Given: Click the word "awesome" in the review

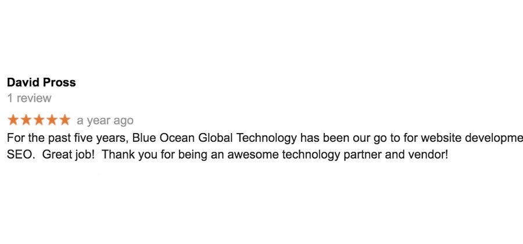Looking at the screenshot, I should (246, 155).
